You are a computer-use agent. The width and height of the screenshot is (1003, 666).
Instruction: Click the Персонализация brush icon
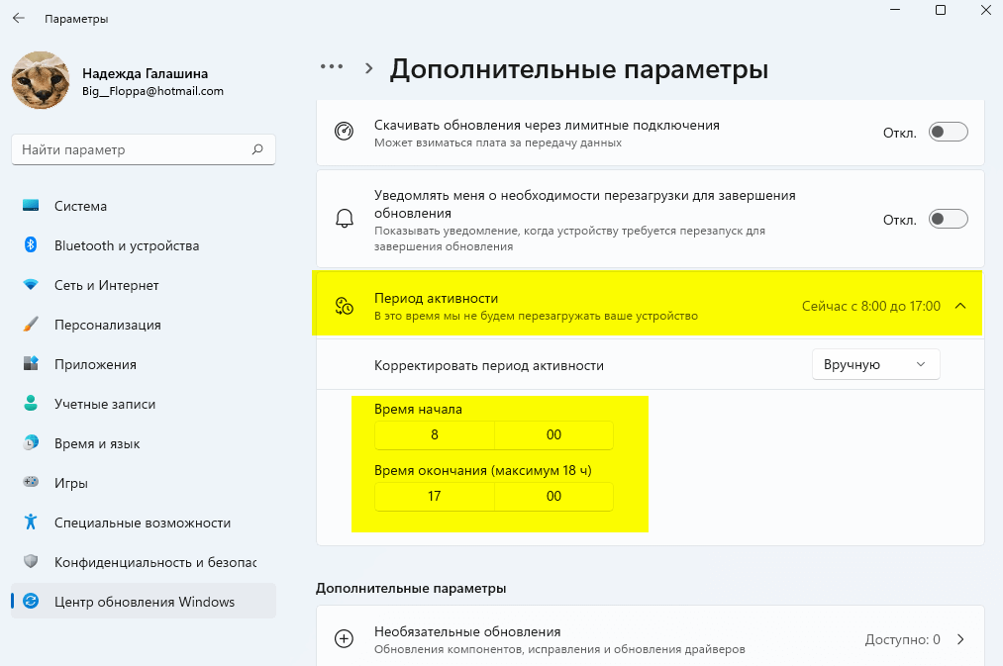pos(31,325)
